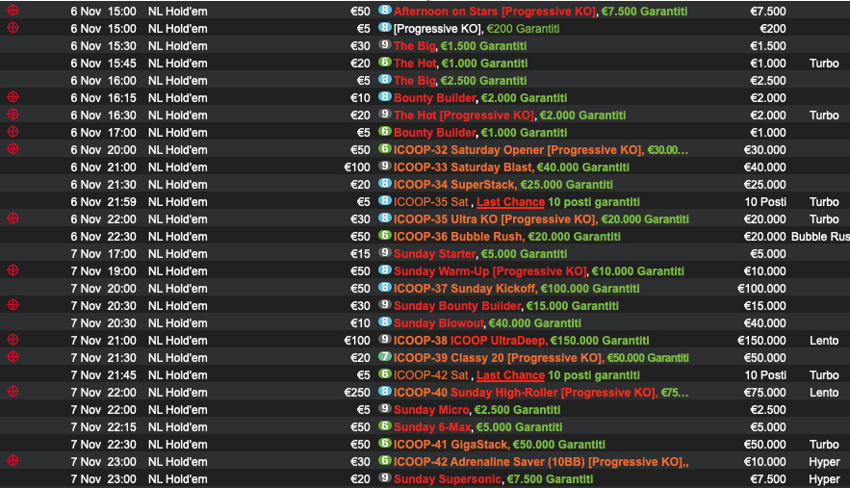Click the target icon on the €200 Garantiti Progressive KO row
The height and width of the screenshot is (488, 850).
coord(13,28)
